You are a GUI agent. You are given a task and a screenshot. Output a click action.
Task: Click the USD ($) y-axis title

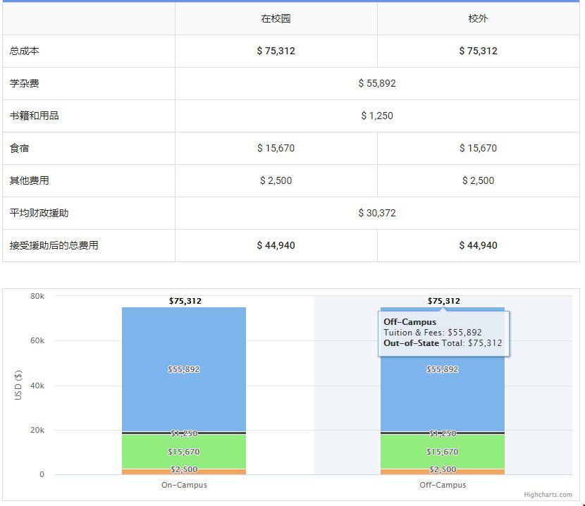point(18,385)
